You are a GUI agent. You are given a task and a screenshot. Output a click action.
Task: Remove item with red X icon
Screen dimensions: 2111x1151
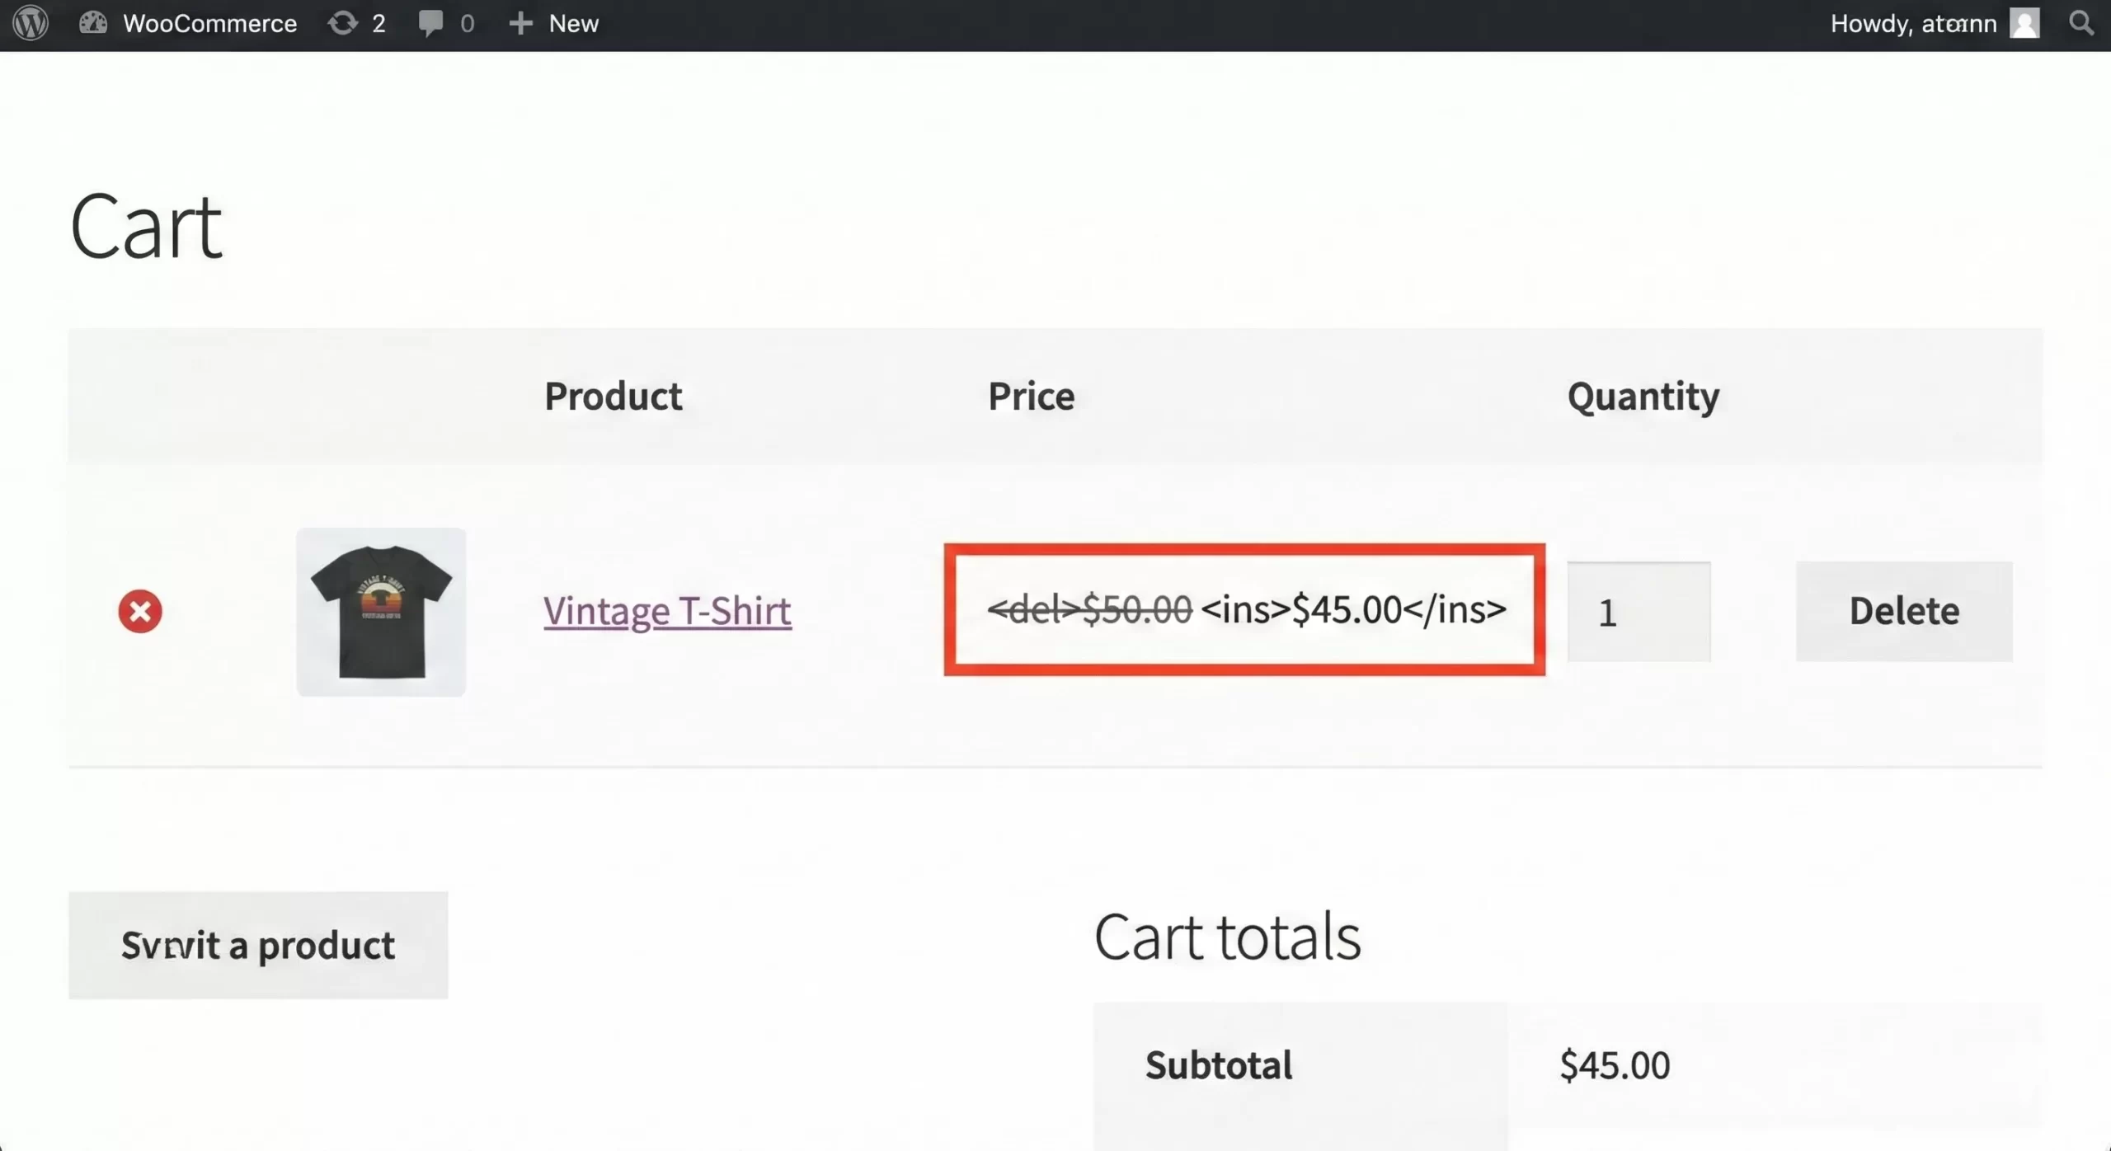140,611
